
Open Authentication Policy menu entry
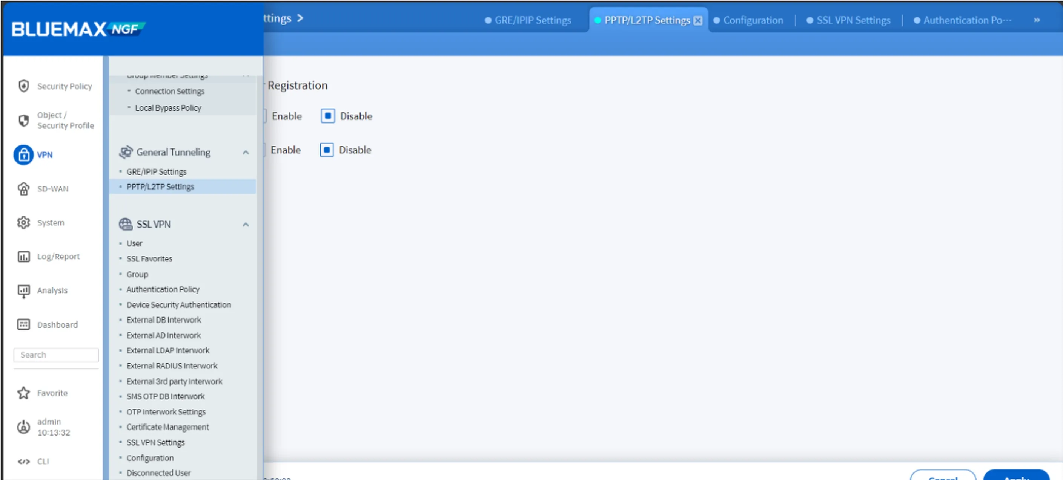(x=163, y=290)
